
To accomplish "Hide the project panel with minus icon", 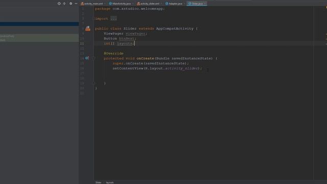I will coord(76,4).
